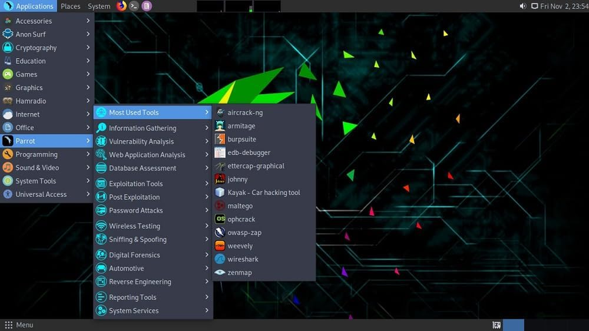Launch ettercap-graphical
589x331 pixels.
coord(256,165)
